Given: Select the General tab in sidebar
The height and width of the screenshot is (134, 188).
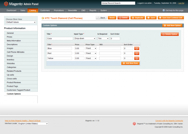Looking at the screenshot, I should [21, 33].
